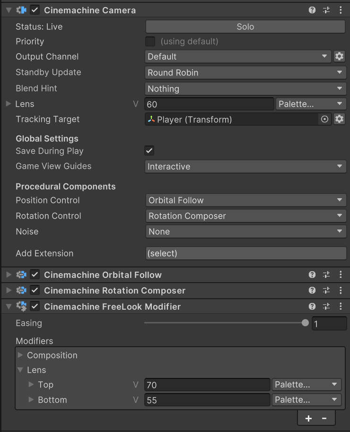
Task: Click the Easing slider handle
Action: pos(305,323)
